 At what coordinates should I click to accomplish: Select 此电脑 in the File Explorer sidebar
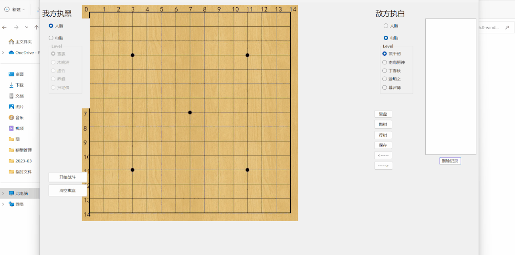tap(19, 194)
